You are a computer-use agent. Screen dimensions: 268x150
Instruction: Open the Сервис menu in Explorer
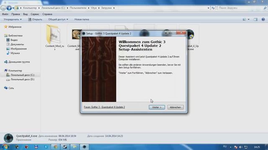(x=35, y=14)
